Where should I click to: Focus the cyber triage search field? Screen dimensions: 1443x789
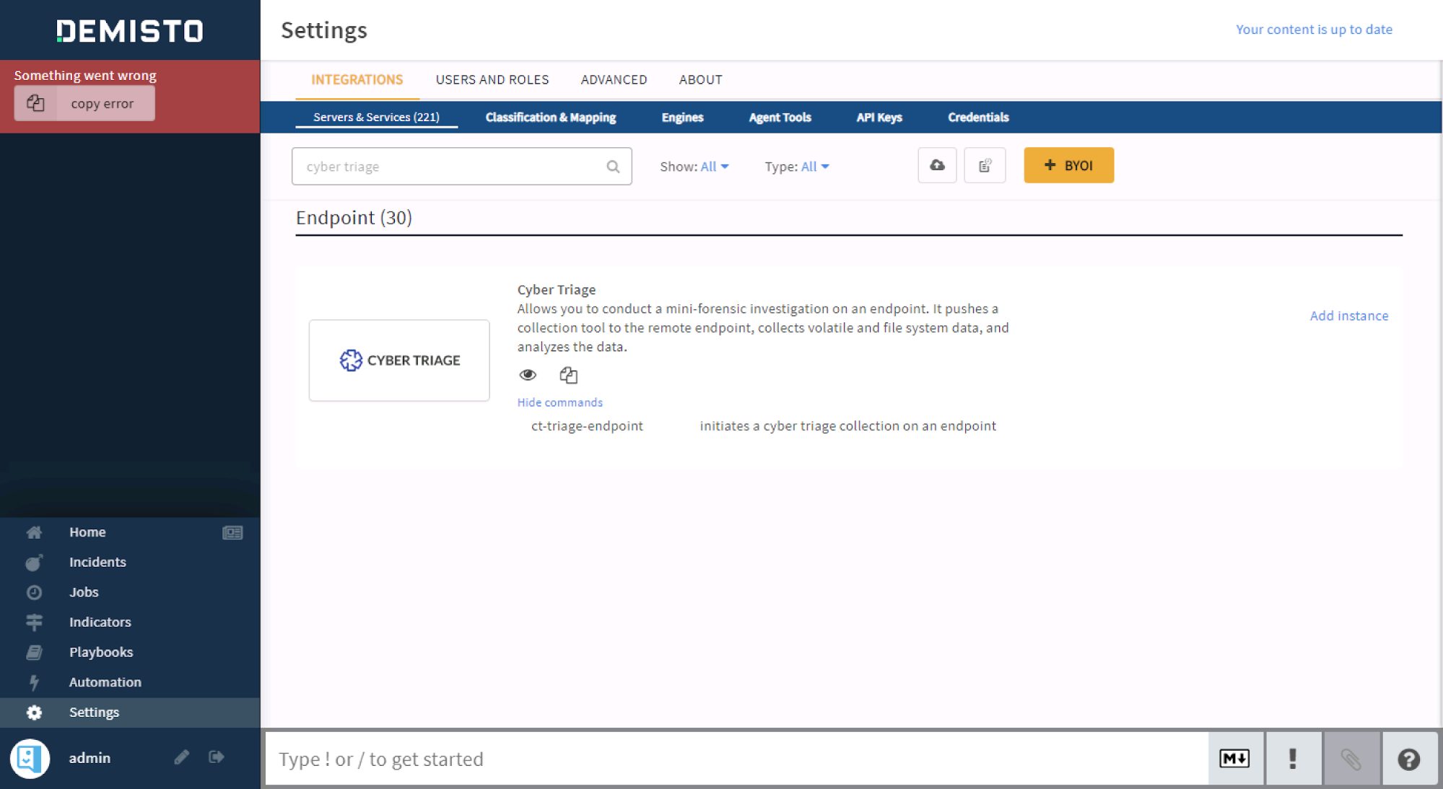[x=462, y=167]
